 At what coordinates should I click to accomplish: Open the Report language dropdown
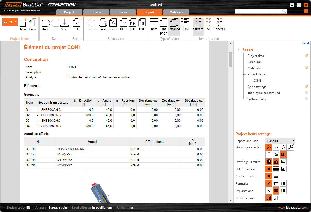(280, 141)
